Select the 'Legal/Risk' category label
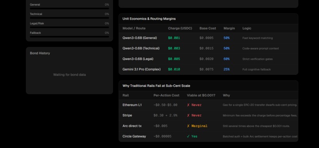Image resolution: width=319 pixels, height=148 pixels. pos(37,24)
